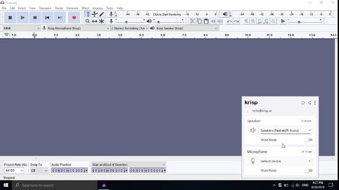
Task: Select the Draw pencil tool
Action: coord(101,14)
